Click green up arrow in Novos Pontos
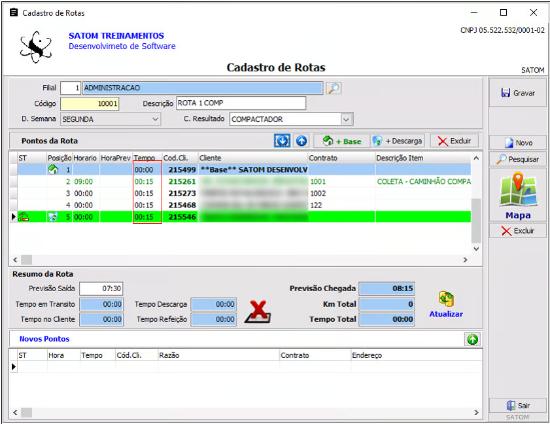Screen dimensions: 550x424 pos(472,339)
